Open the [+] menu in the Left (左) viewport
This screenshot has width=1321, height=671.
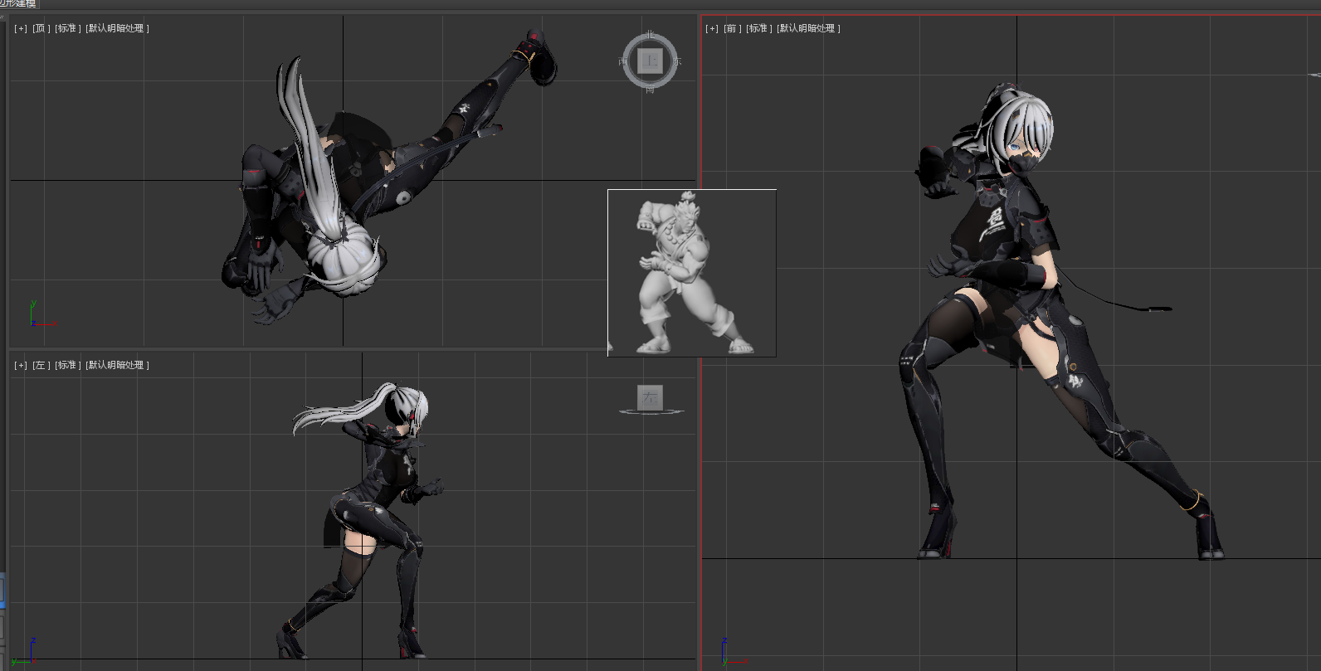click(21, 365)
